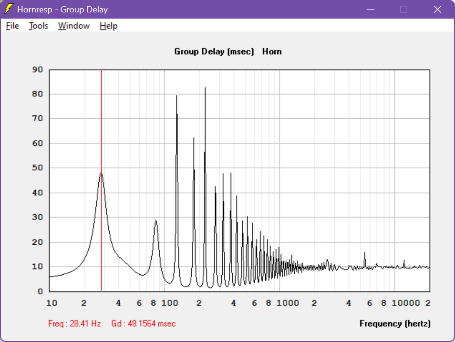
Task: Open the Window menu
Action: coord(74,26)
